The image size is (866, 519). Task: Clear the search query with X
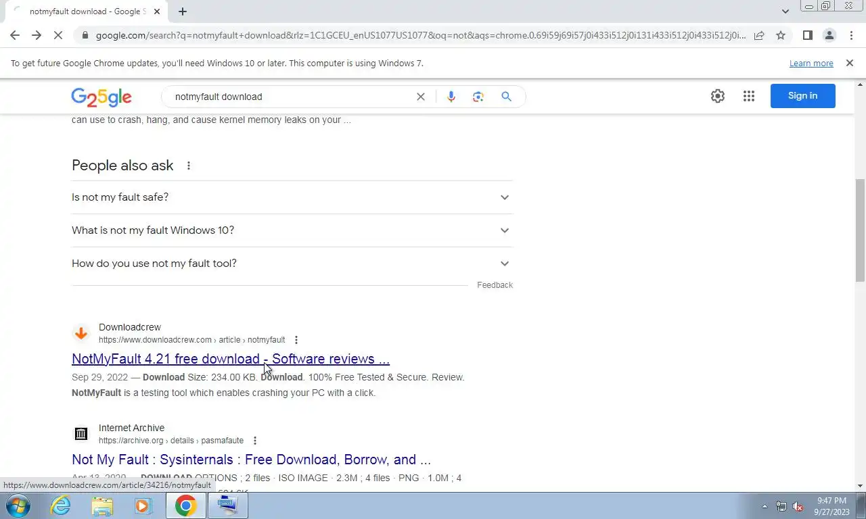[421, 97]
